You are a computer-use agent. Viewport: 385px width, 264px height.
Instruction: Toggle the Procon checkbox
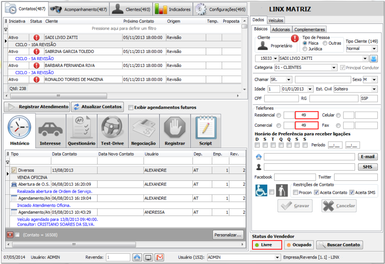coord(296,192)
